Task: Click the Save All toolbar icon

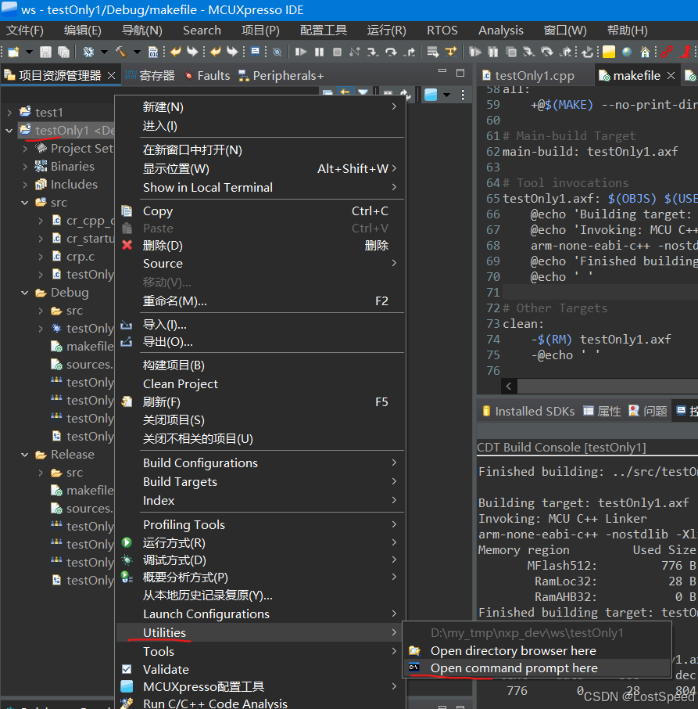Action: click(63, 52)
